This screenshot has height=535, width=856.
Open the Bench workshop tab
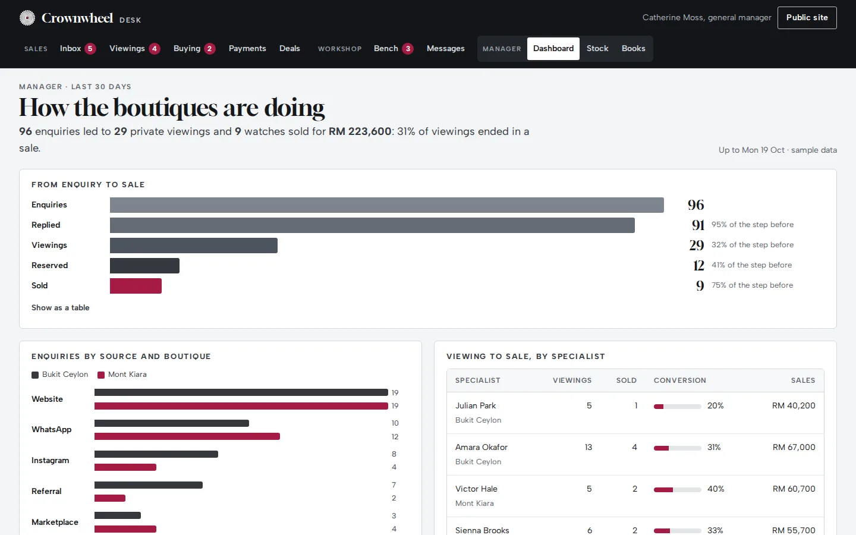click(x=394, y=49)
